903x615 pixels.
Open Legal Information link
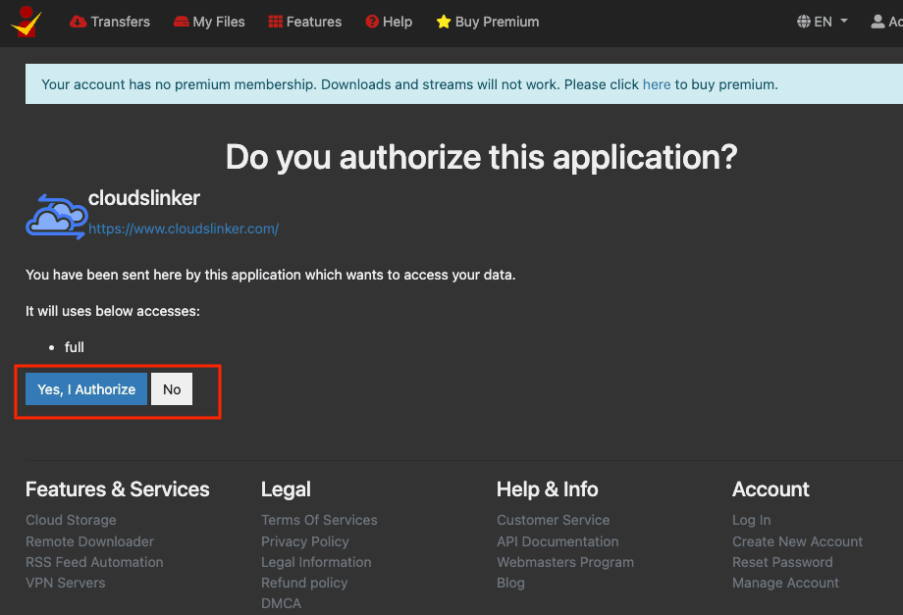316,562
